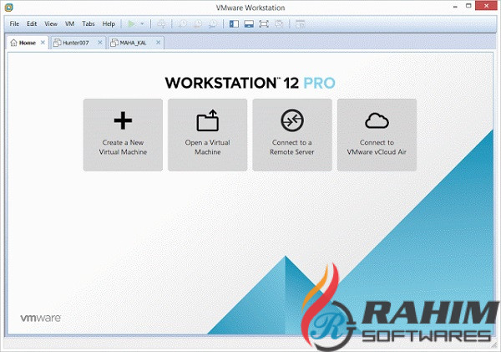This screenshot has height=352, width=501.
Task: Switch to the Home tab
Action: [x=28, y=43]
